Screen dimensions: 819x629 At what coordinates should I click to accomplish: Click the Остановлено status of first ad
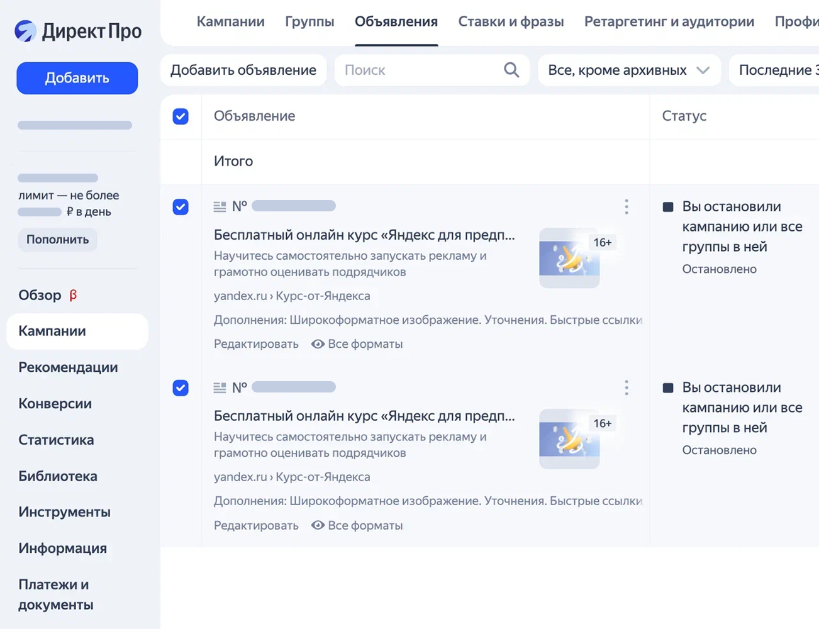[720, 269]
